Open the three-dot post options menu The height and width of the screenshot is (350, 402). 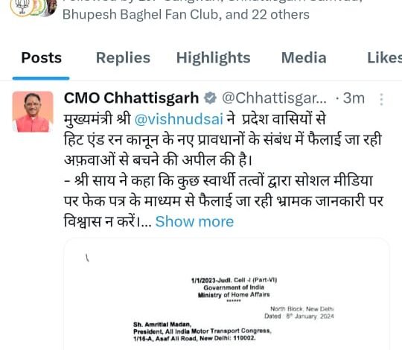[x=381, y=99]
